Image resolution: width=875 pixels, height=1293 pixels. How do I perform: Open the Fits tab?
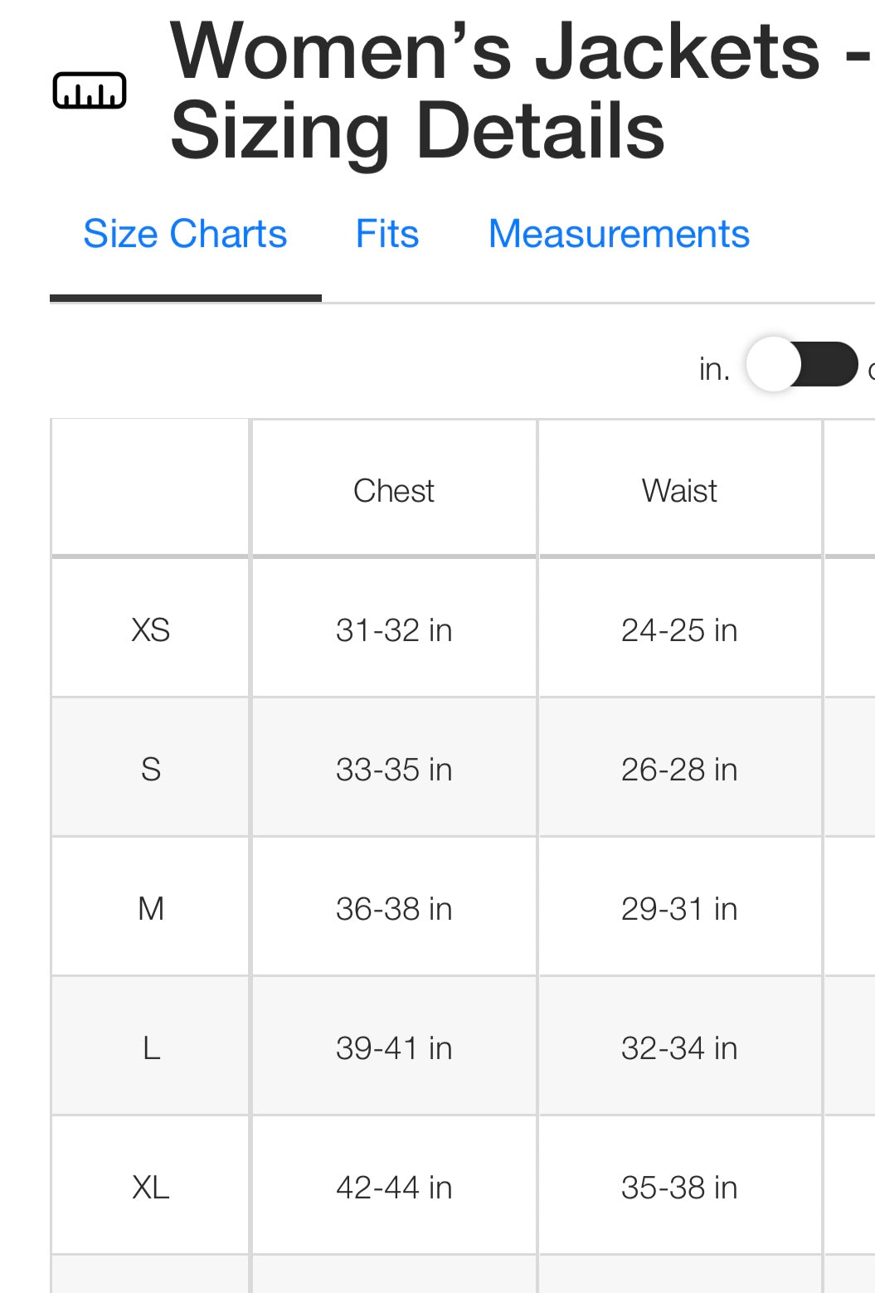click(387, 234)
